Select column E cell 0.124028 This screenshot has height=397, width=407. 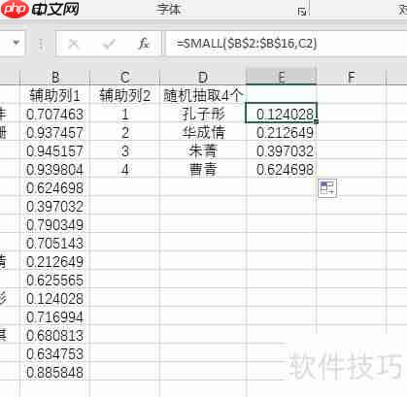click(x=282, y=113)
